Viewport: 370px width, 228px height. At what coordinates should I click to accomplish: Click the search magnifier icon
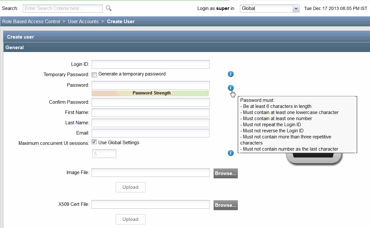pyautogui.click(x=108, y=8)
